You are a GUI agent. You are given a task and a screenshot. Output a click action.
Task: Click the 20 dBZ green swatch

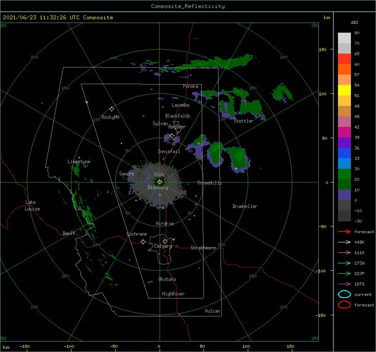click(344, 184)
